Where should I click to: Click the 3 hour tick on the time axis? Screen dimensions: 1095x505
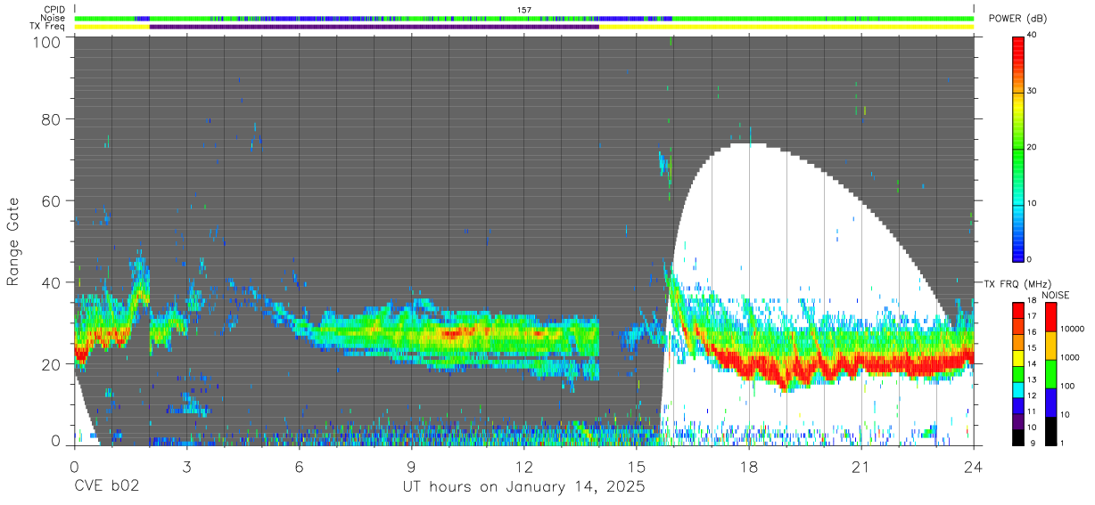pos(186,466)
